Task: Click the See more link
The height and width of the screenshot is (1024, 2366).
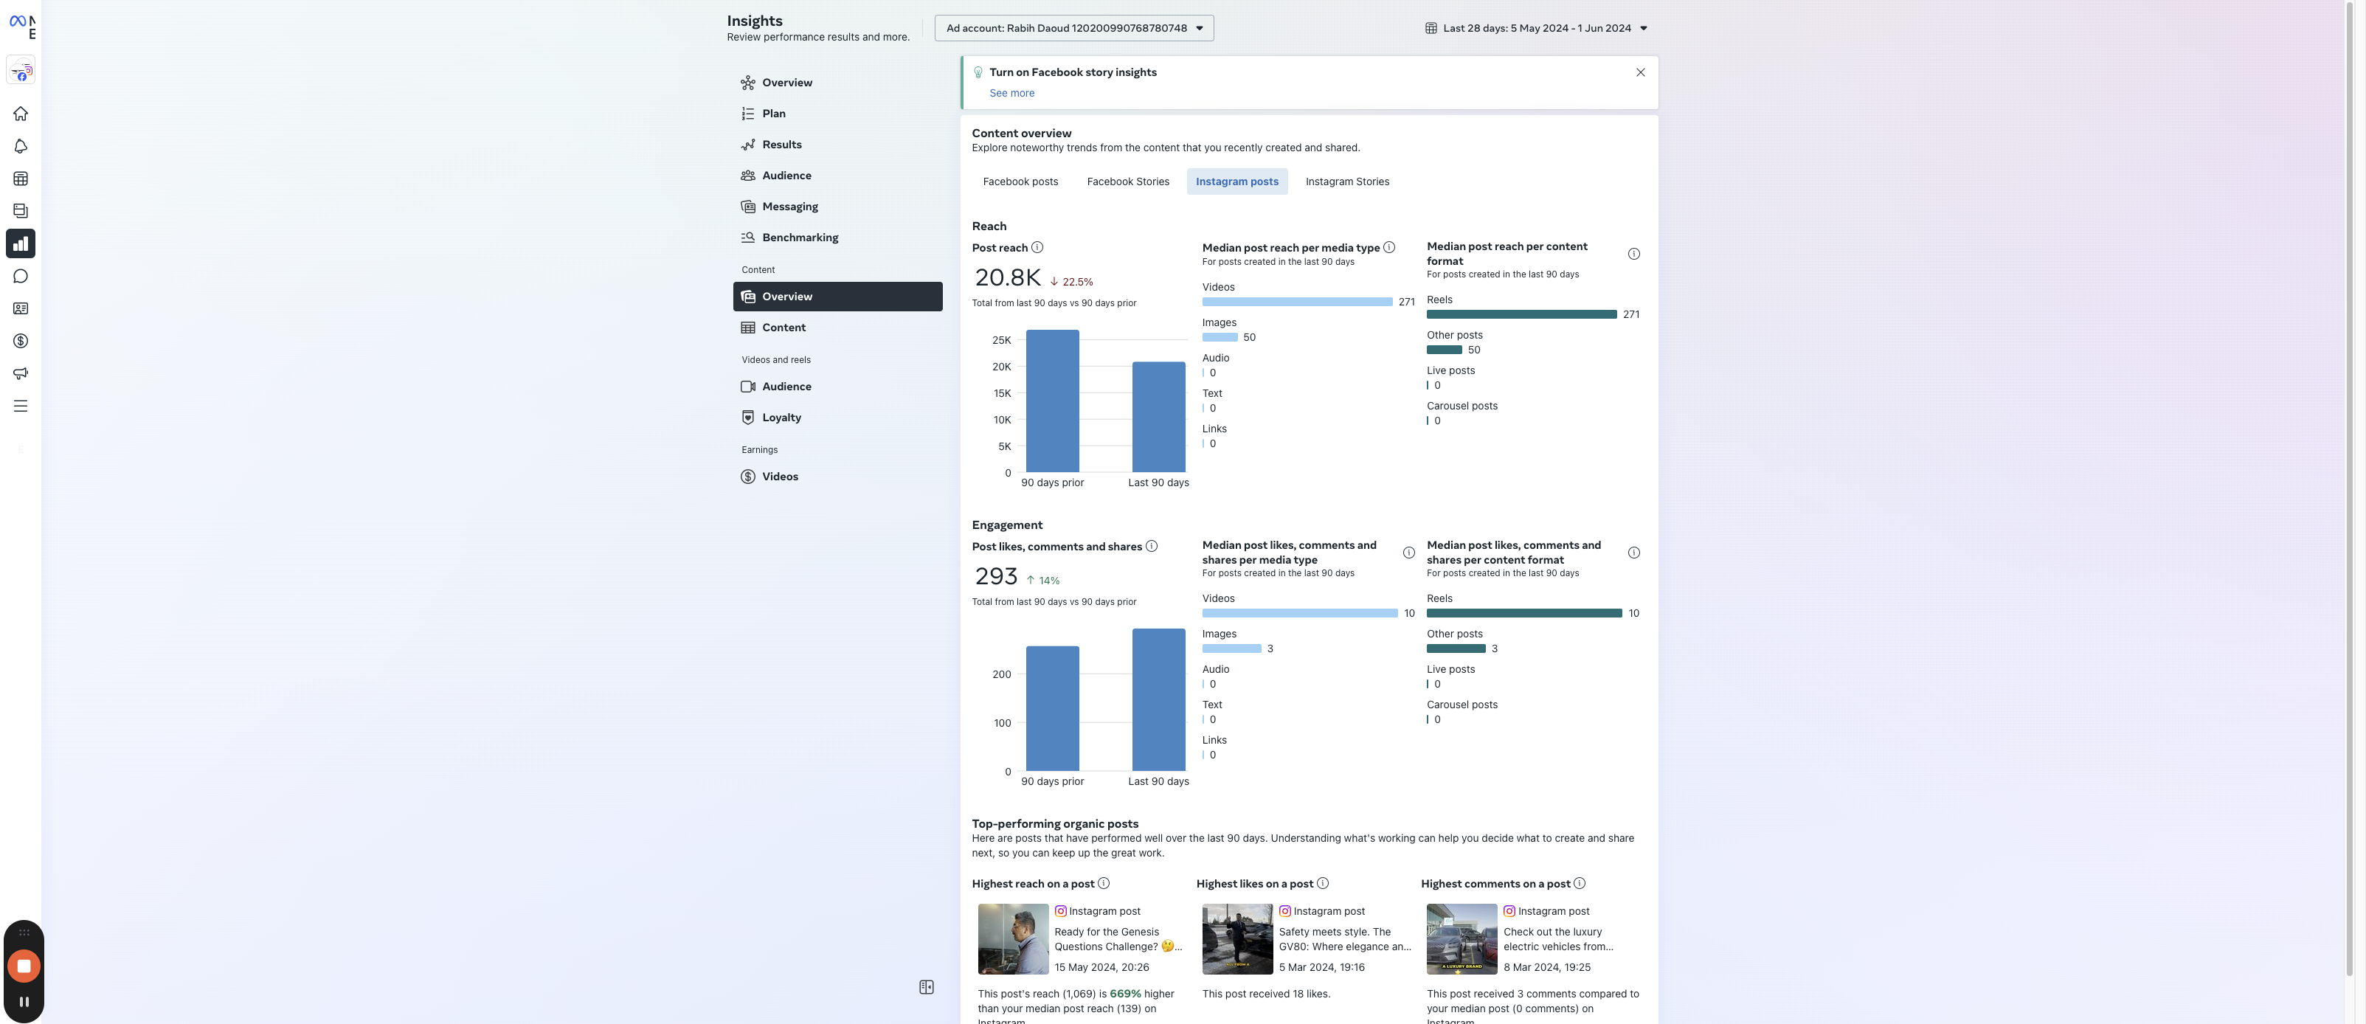Action: pos(1011,94)
